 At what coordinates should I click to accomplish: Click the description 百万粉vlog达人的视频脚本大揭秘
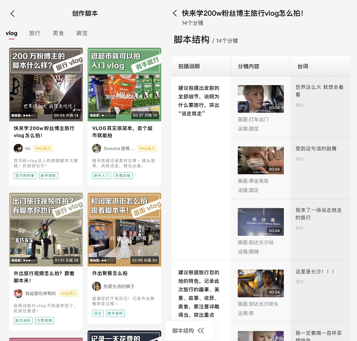pos(46,163)
